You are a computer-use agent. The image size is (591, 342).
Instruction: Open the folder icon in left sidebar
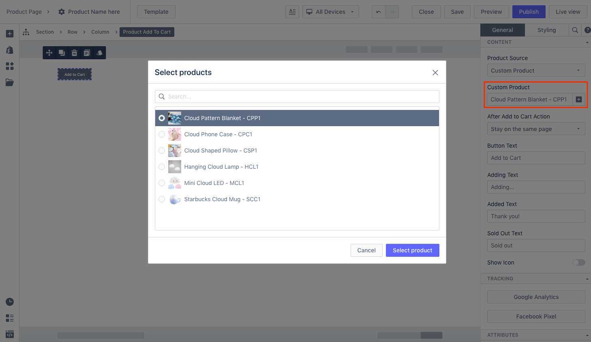click(x=10, y=82)
